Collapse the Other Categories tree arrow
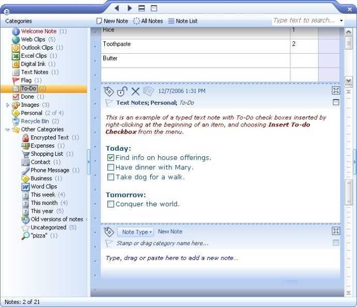This screenshot has height=307, width=357. click(x=8, y=130)
